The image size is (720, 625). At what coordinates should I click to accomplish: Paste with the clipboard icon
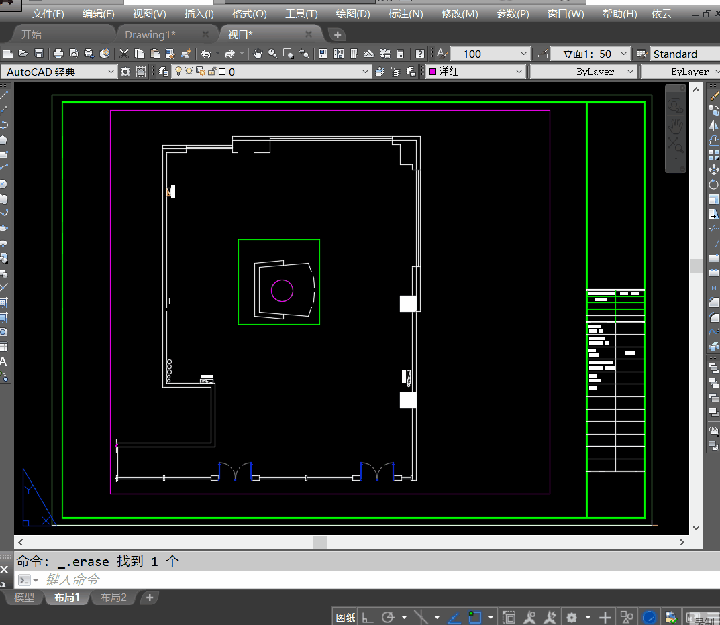pos(155,54)
